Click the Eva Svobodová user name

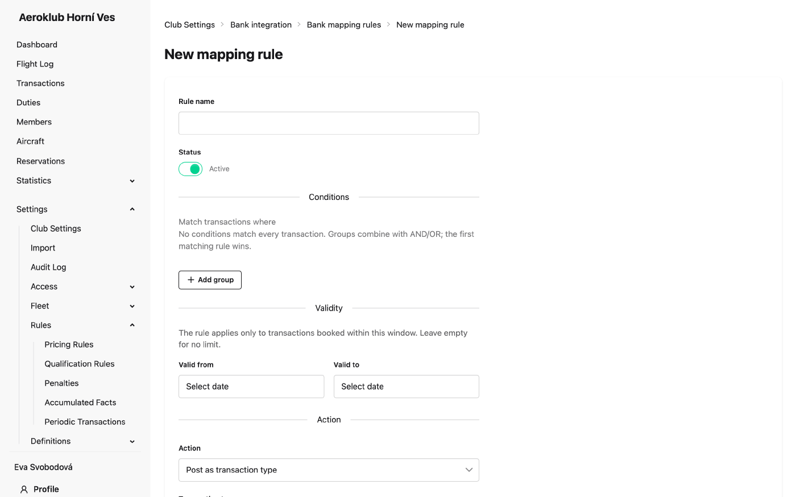click(x=43, y=467)
